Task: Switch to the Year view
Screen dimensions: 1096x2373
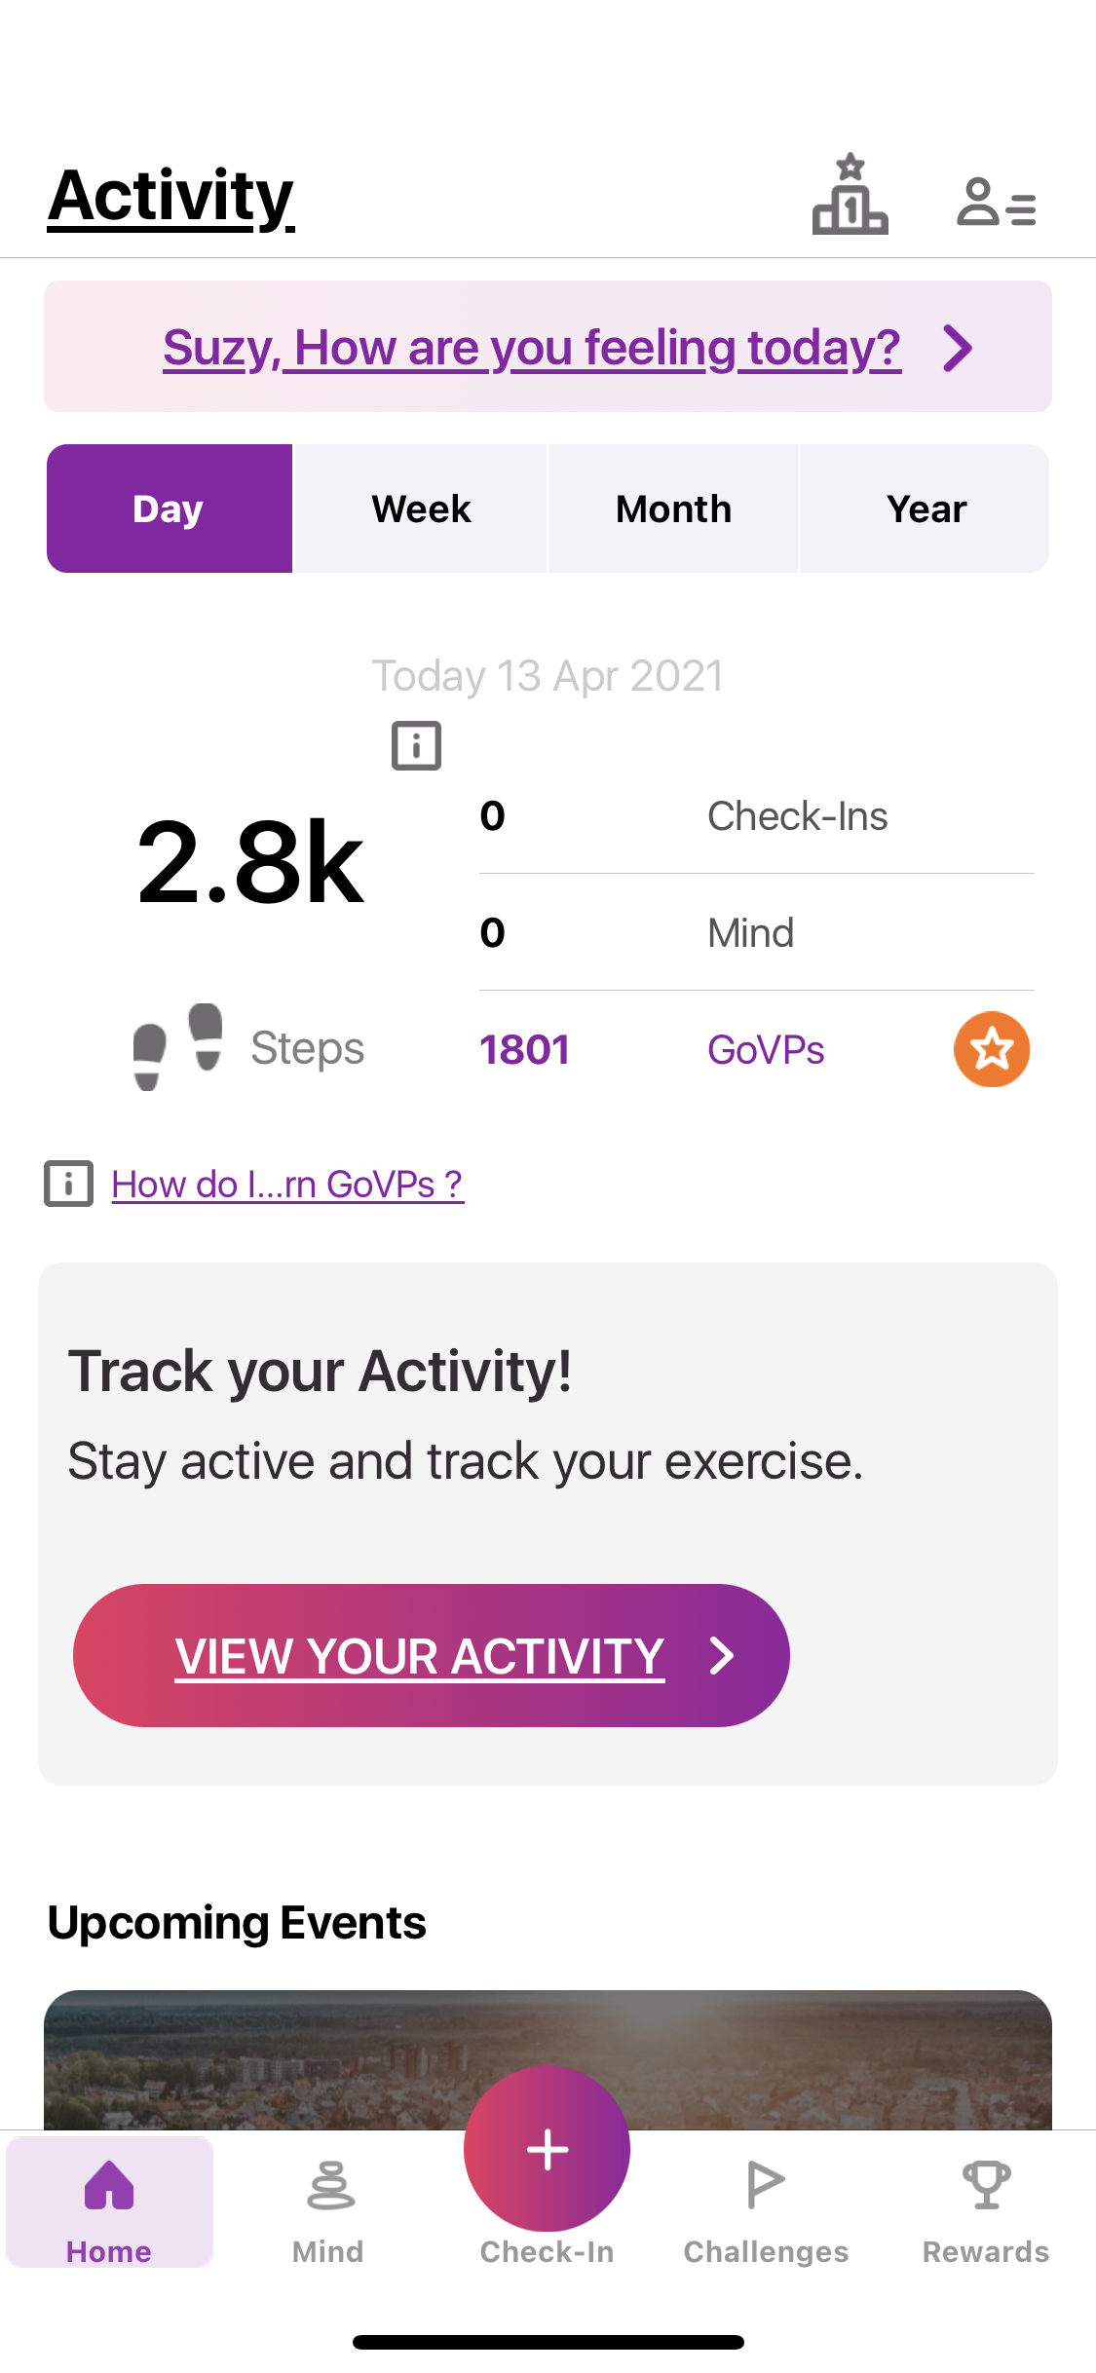Action: 926,508
